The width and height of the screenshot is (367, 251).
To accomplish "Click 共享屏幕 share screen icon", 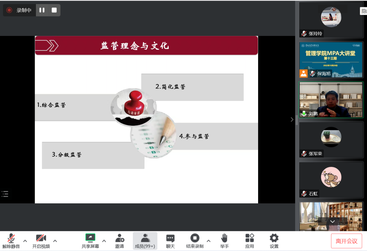I will 90,241.
